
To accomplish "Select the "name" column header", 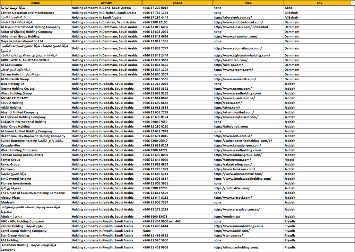I will (x=36, y=3).
